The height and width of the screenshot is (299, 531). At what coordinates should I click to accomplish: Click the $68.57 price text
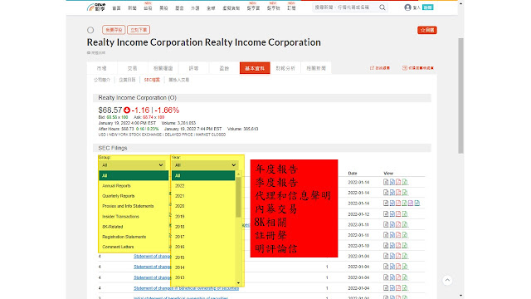click(110, 110)
